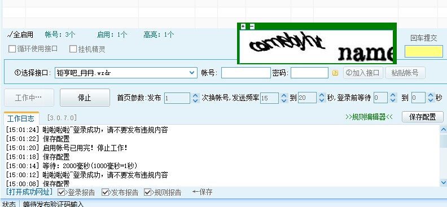Click the plus icon on captcha box
The image size is (447, 207).
[243, 27]
